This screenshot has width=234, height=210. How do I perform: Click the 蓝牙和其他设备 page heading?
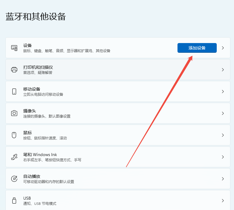coord(36,16)
